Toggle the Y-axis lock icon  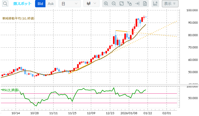pyautogui.click(x=129, y=4)
